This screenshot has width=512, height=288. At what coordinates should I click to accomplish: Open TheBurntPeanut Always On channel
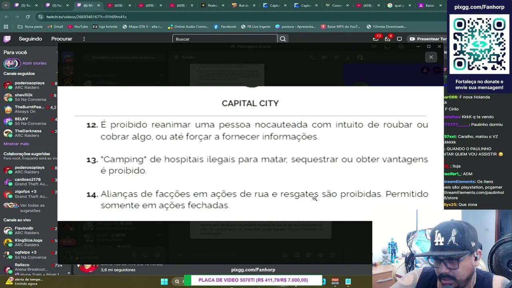tap(29, 109)
